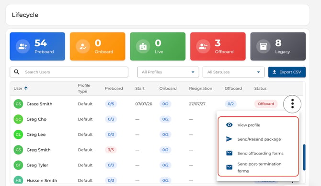This screenshot has width=321, height=186.
Task: Click the Search Users input field
Action: (69, 72)
